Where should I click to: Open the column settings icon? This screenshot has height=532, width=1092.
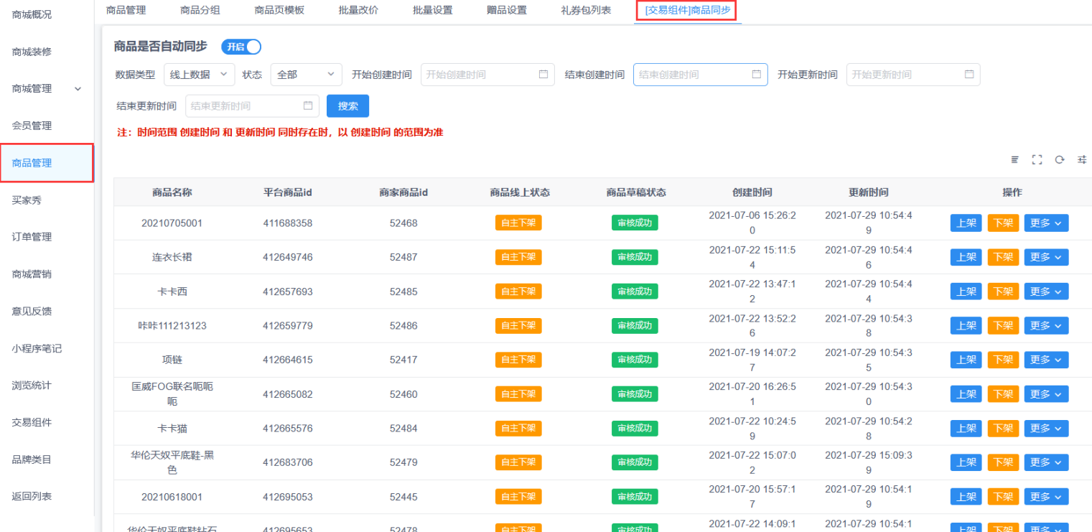tap(1081, 159)
